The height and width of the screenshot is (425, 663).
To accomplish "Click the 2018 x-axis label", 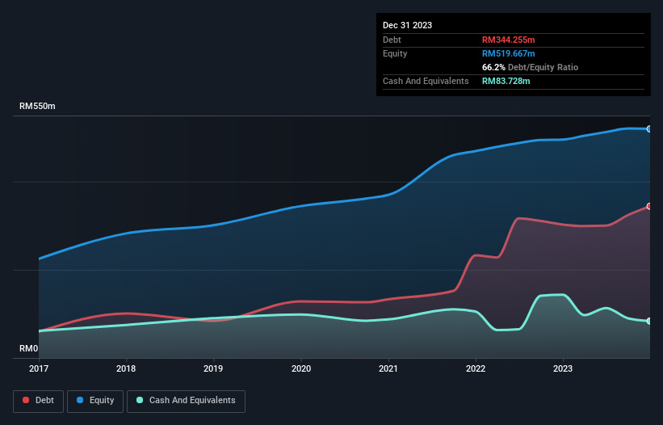I will point(126,368).
